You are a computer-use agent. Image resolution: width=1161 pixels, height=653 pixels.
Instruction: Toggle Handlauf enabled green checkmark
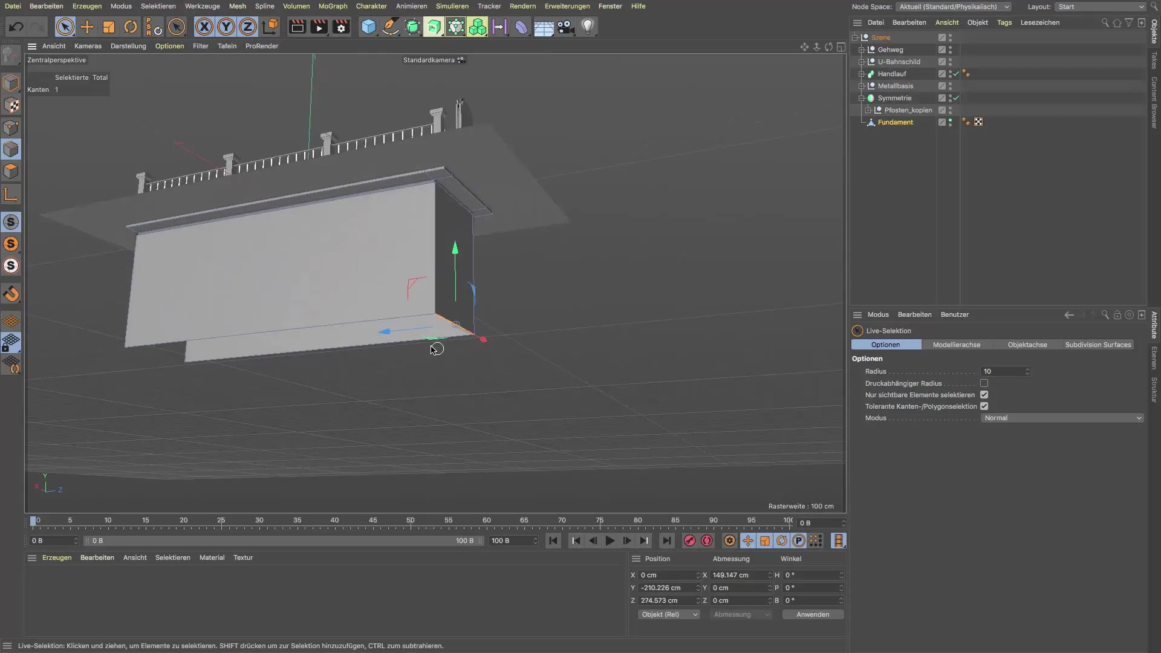956,74
